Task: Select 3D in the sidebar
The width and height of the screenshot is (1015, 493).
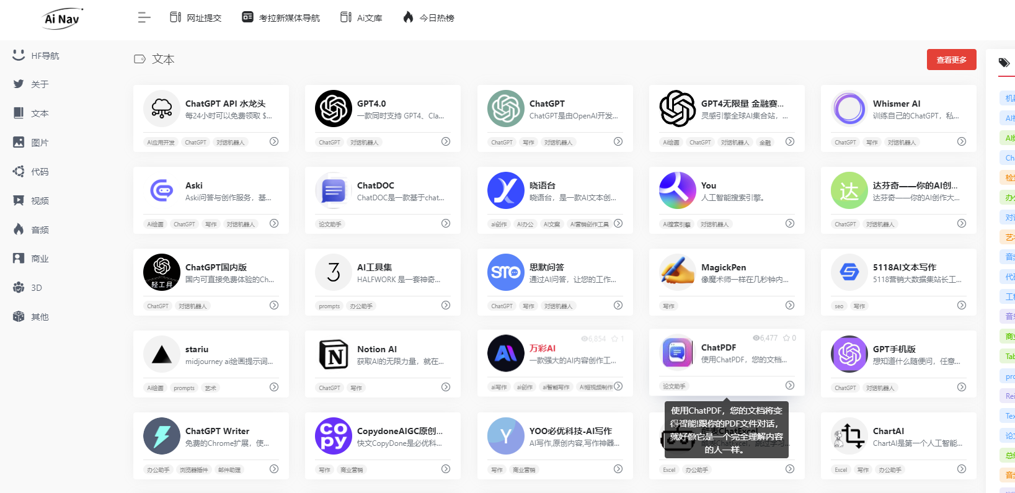Action: [28, 288]
